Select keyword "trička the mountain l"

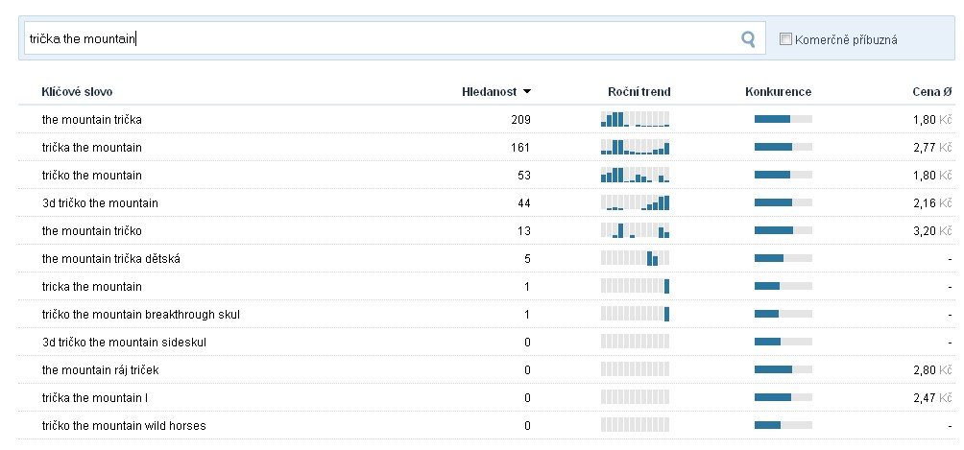[95, 398]
